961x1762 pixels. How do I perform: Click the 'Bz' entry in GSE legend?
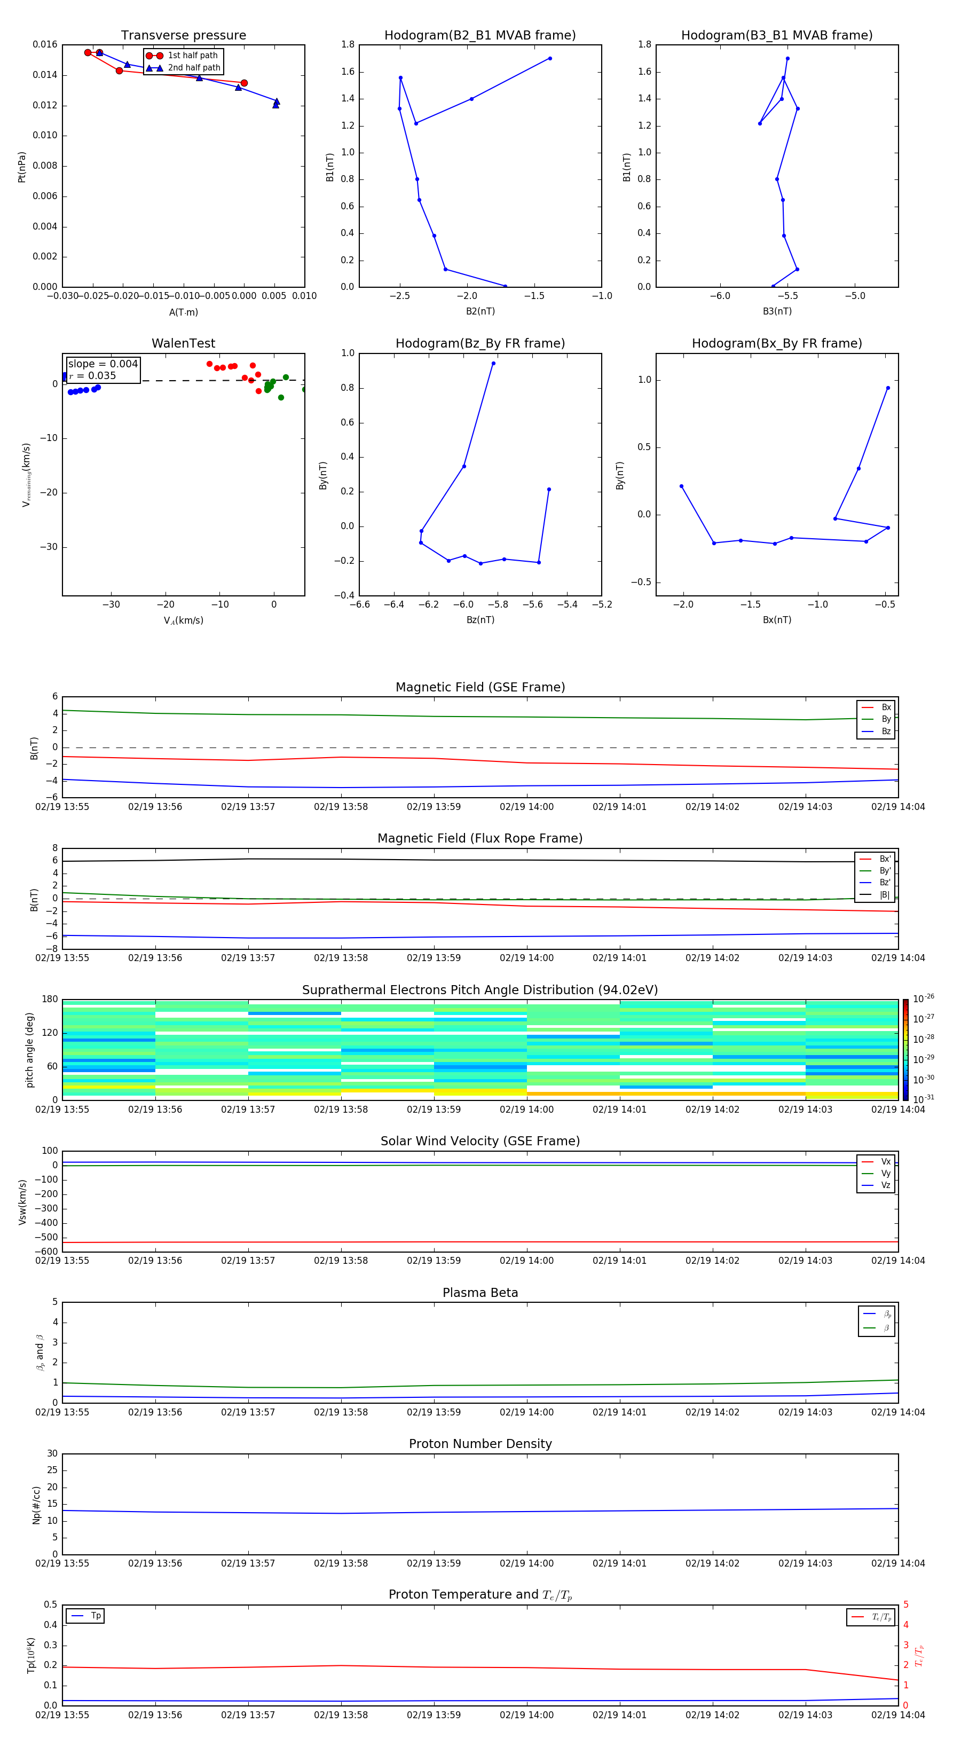point(876,731)
